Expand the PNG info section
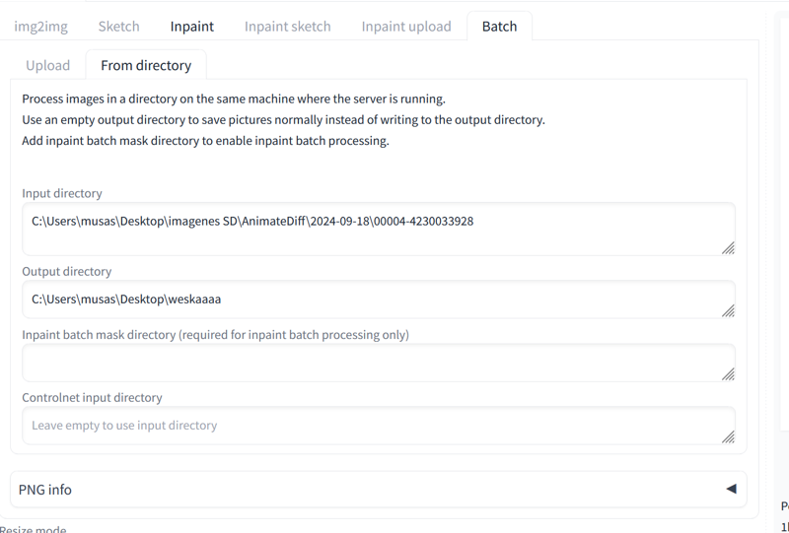This screenshot has width=789, height=533. [379, 490]
